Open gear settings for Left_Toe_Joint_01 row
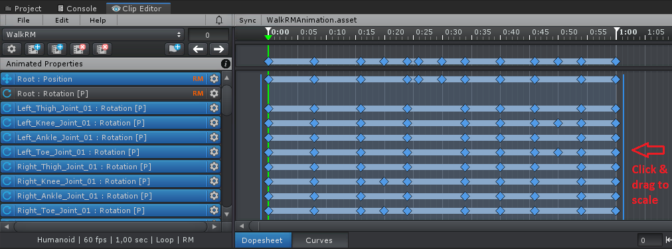Screen dimensions: 672x249 coord(214,151)
